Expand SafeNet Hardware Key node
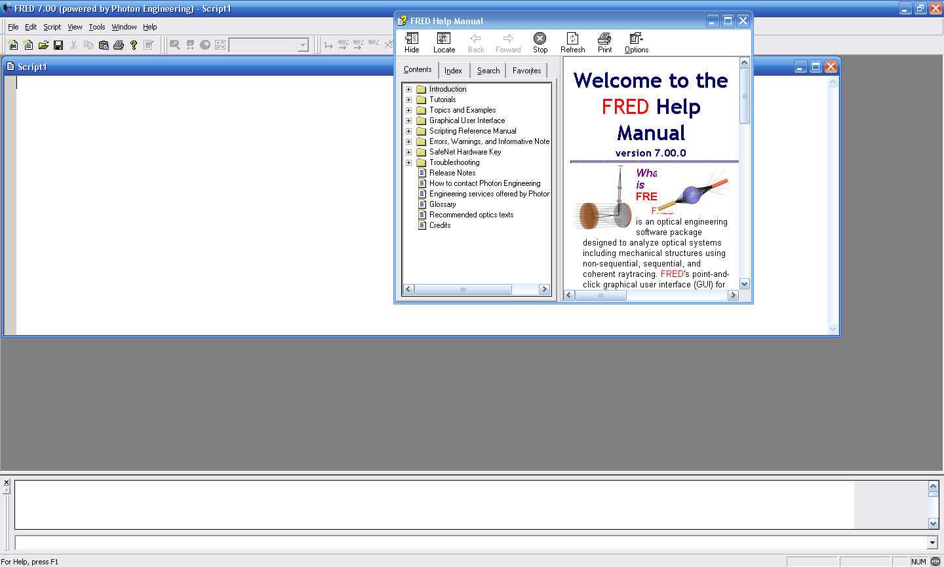The image size is (944, 567). (408, 152)
